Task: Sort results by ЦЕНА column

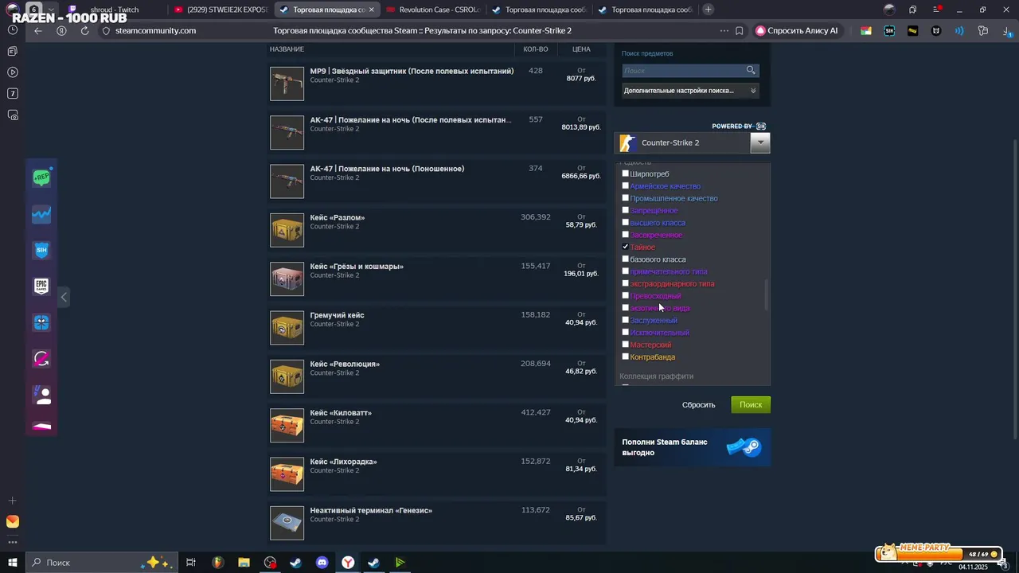Action: [581, 49]
